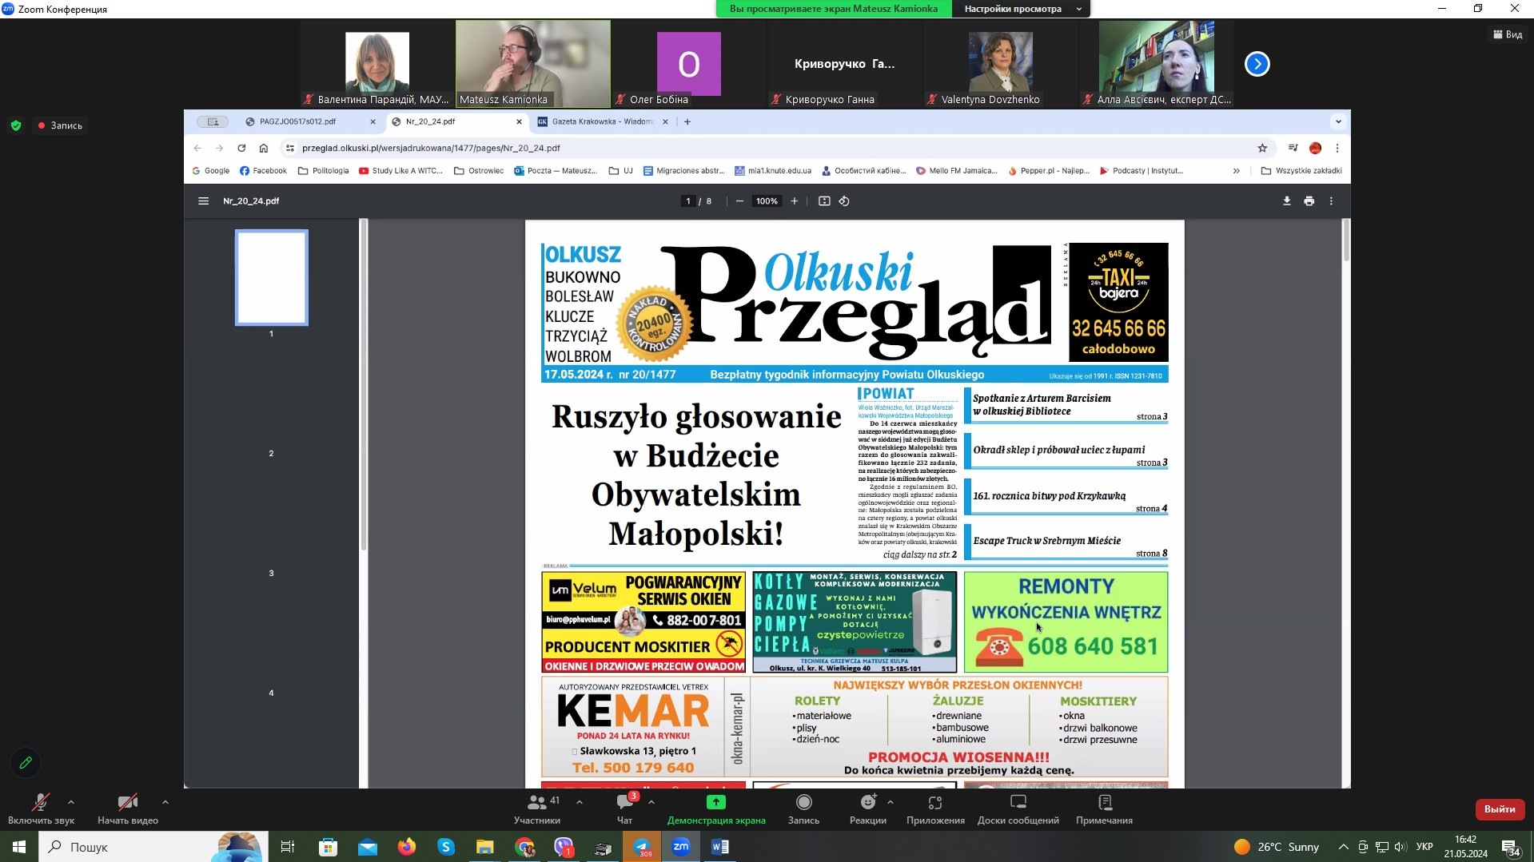Screen dimensions: 1534x862
Task: Open the Zoom Chat panel
Action: 624,803
